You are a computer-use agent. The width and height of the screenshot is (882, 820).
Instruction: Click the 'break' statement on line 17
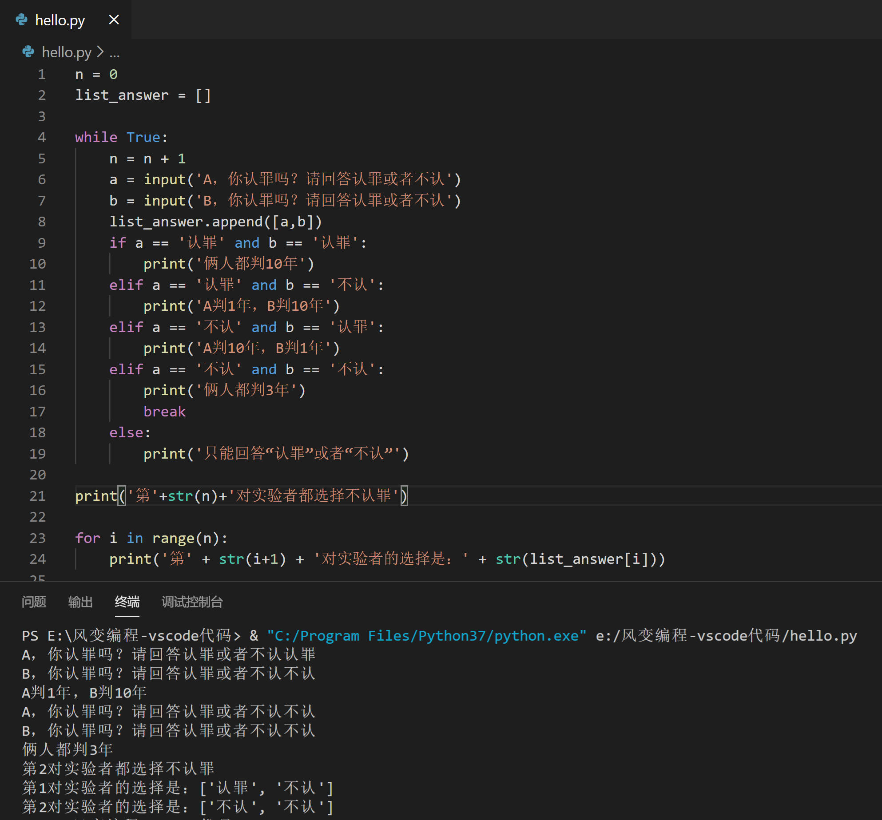click(164, 411)
